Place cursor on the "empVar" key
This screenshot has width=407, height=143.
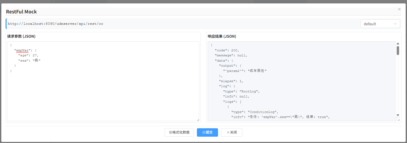coord(22,50)
